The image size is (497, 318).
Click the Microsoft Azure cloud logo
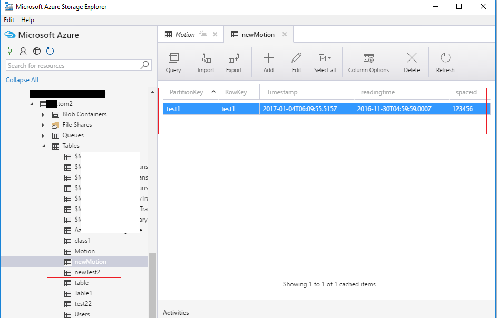tap(11, 35)
